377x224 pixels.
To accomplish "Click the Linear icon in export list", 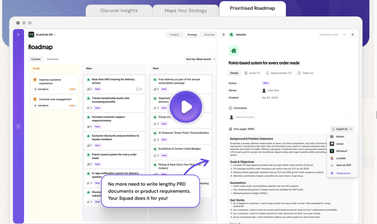I will pos(332,144).
